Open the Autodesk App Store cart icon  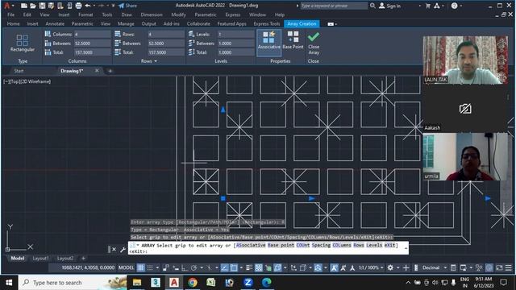coord(428,6)
